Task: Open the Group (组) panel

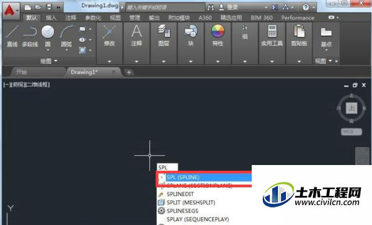Action: [245, 32]
